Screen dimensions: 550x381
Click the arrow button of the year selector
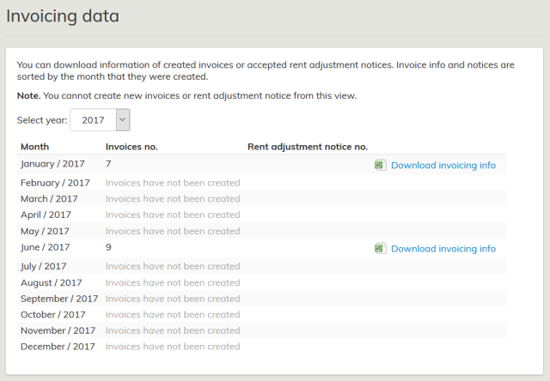click(x=122, y=120)
